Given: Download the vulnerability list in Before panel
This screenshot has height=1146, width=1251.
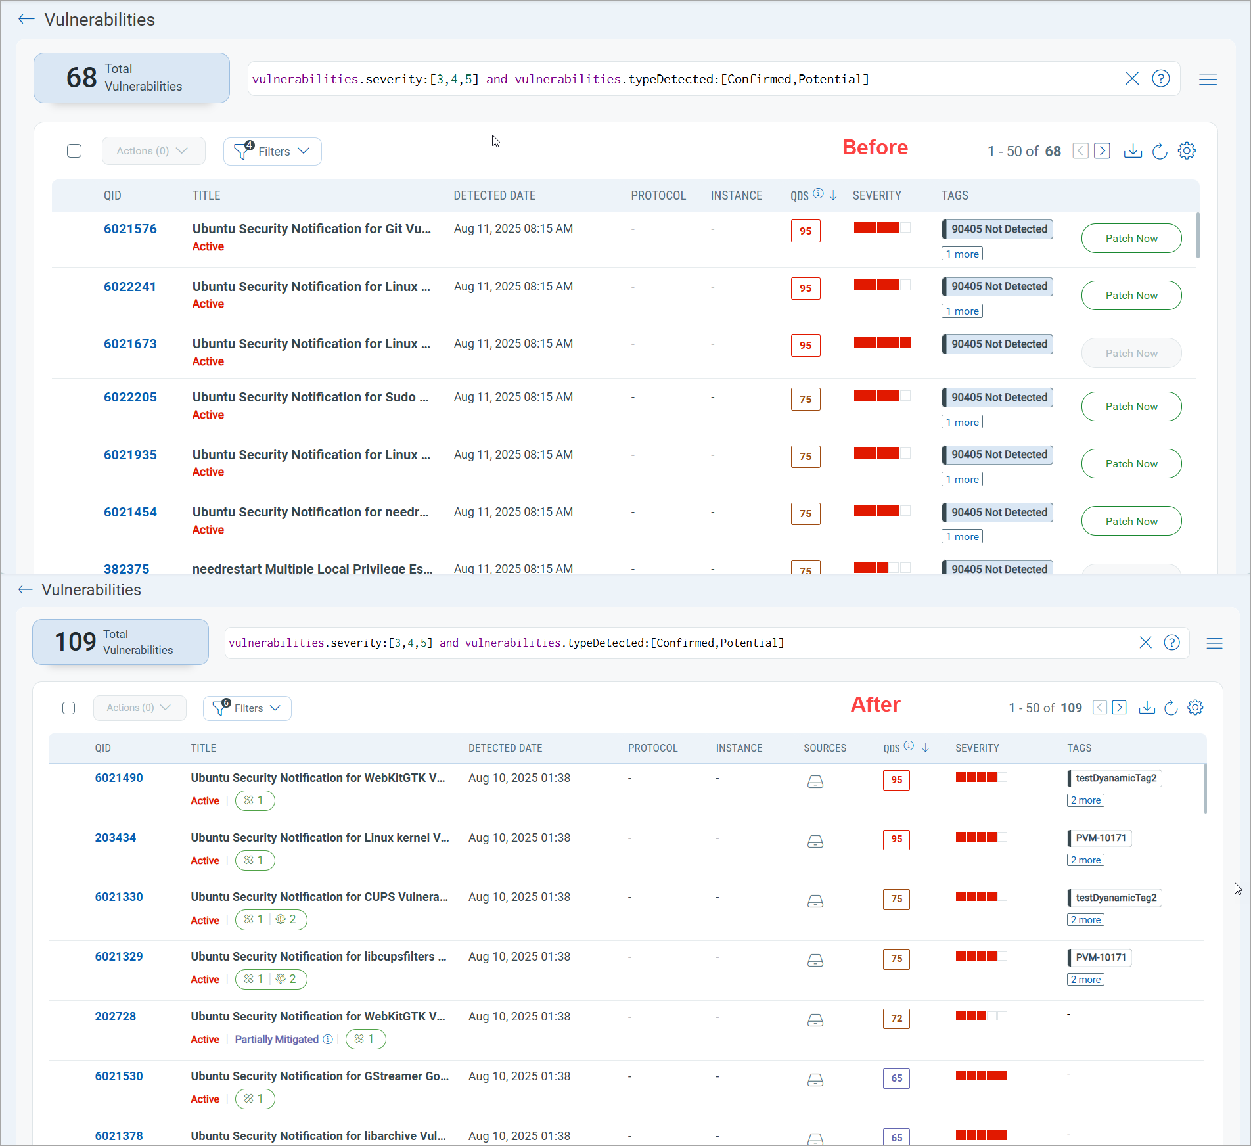Looking at the screenshot, I should (x=1133, y=151).
